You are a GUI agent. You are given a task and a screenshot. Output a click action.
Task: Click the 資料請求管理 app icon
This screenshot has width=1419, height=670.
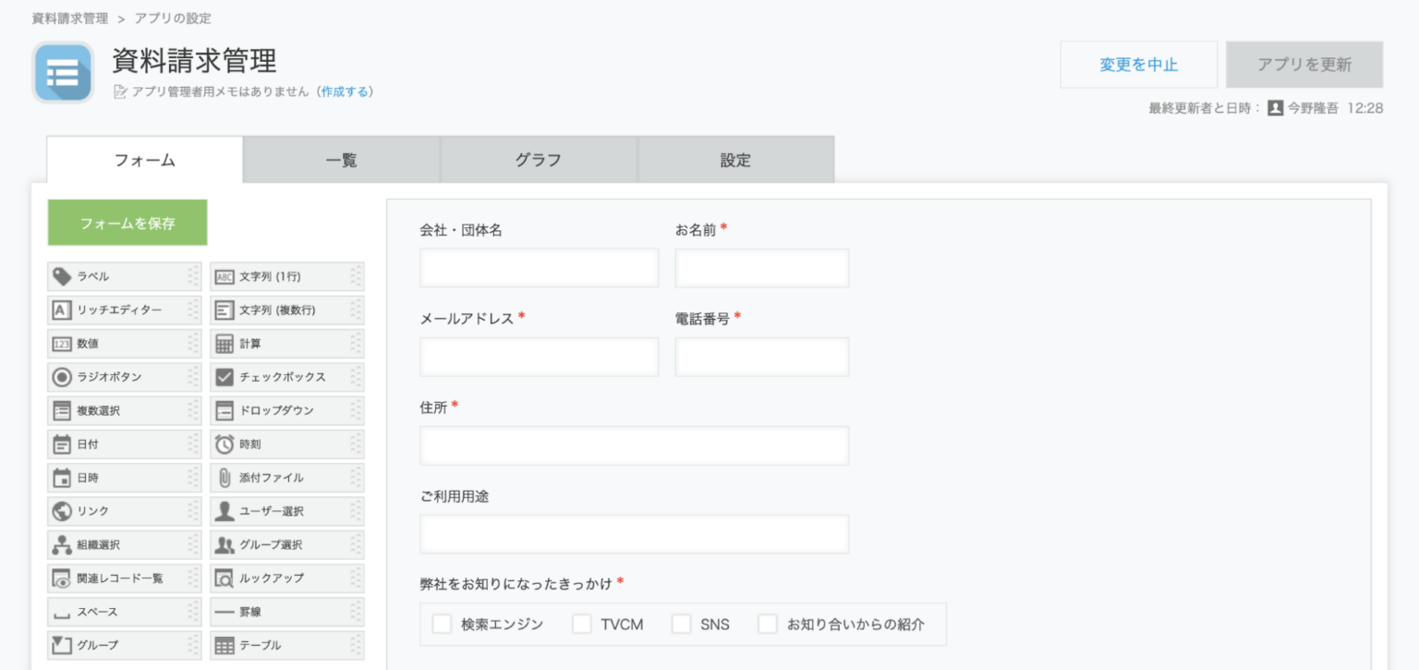(63, 72)
